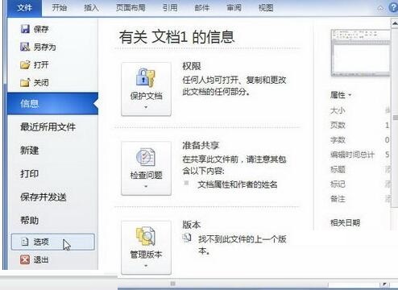The image size is (398, 290).
Task: Click the scroll-up arrow of the right scrollbar
Action: [x=395, y=24]
